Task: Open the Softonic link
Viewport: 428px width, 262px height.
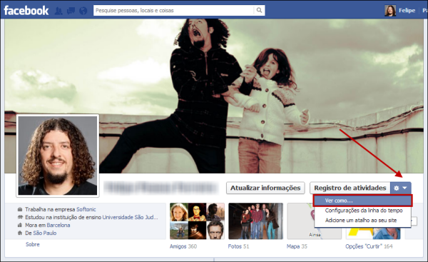Action: coord(86,209)
